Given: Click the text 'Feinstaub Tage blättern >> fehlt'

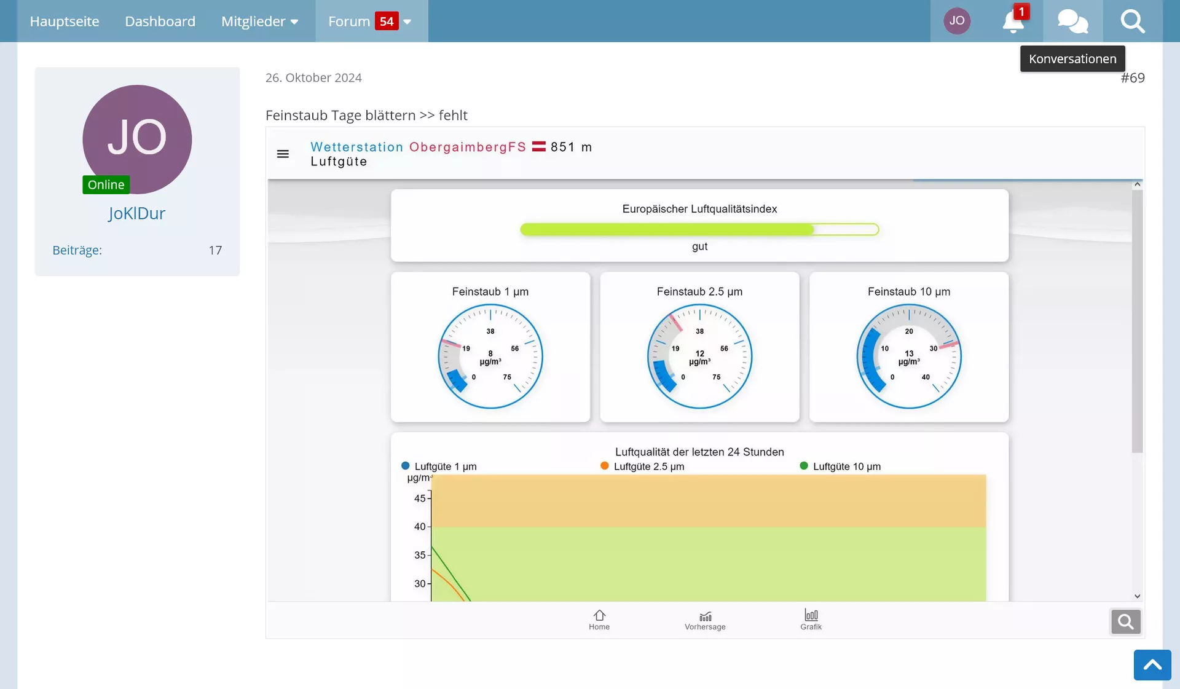Looking at the screenshot, I should point(366,116).
